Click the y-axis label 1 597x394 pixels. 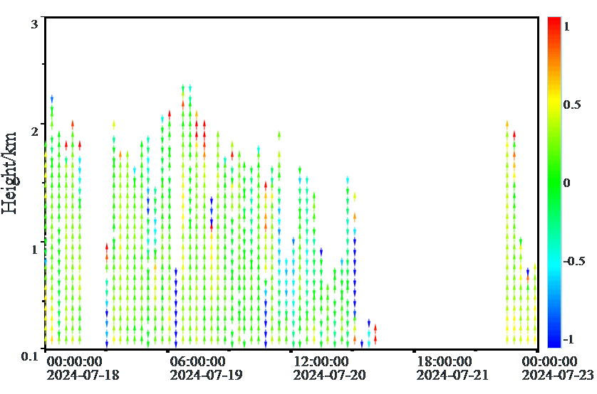(35, 250)
